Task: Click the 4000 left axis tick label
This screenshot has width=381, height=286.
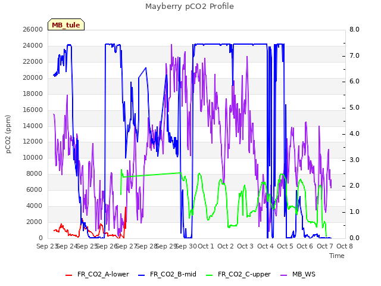Action: click(x=35, y=206)
